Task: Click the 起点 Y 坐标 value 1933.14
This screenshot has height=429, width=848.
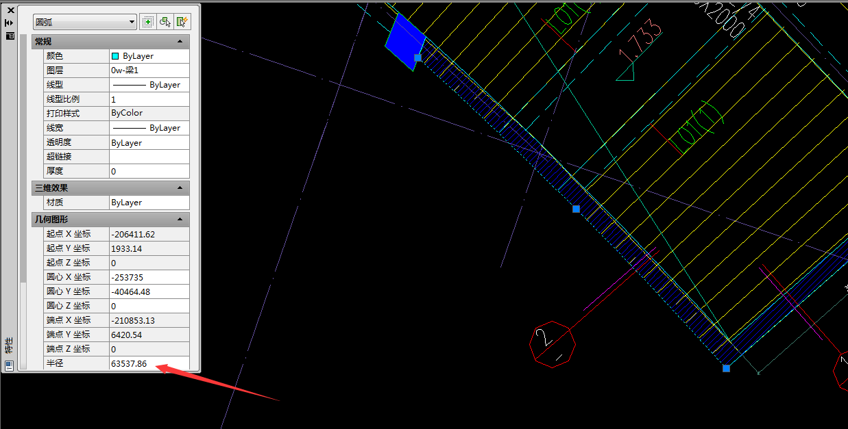Action: click(149, 248)
